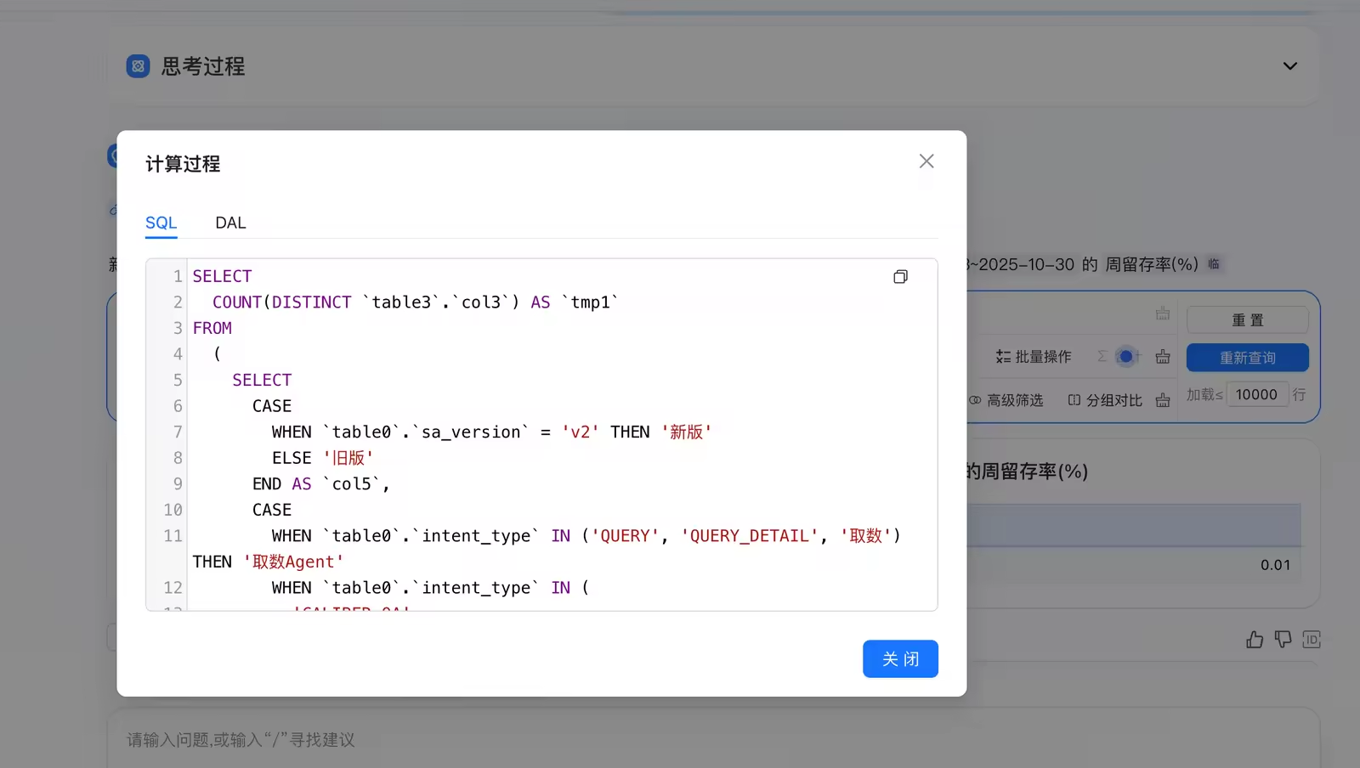Click the 关闭 button

900,659
